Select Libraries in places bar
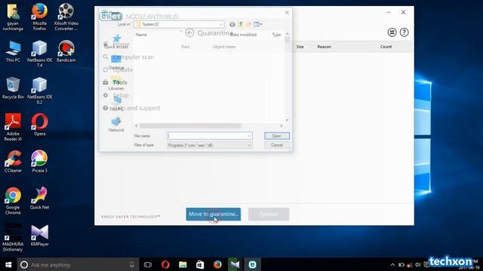Screen dimensions: 483x271 coord(116,84)
